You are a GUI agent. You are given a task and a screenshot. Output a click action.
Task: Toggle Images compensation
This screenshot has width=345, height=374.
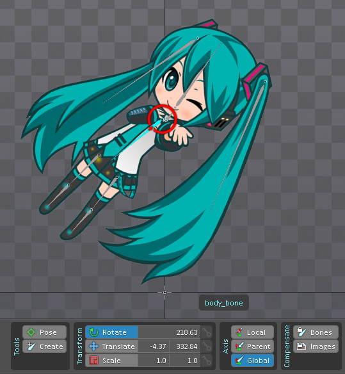coord(316,346)
